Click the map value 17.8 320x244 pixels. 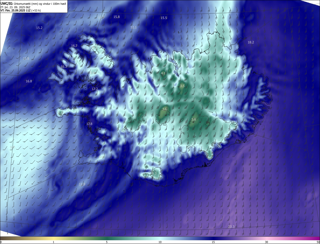point(89,124)
